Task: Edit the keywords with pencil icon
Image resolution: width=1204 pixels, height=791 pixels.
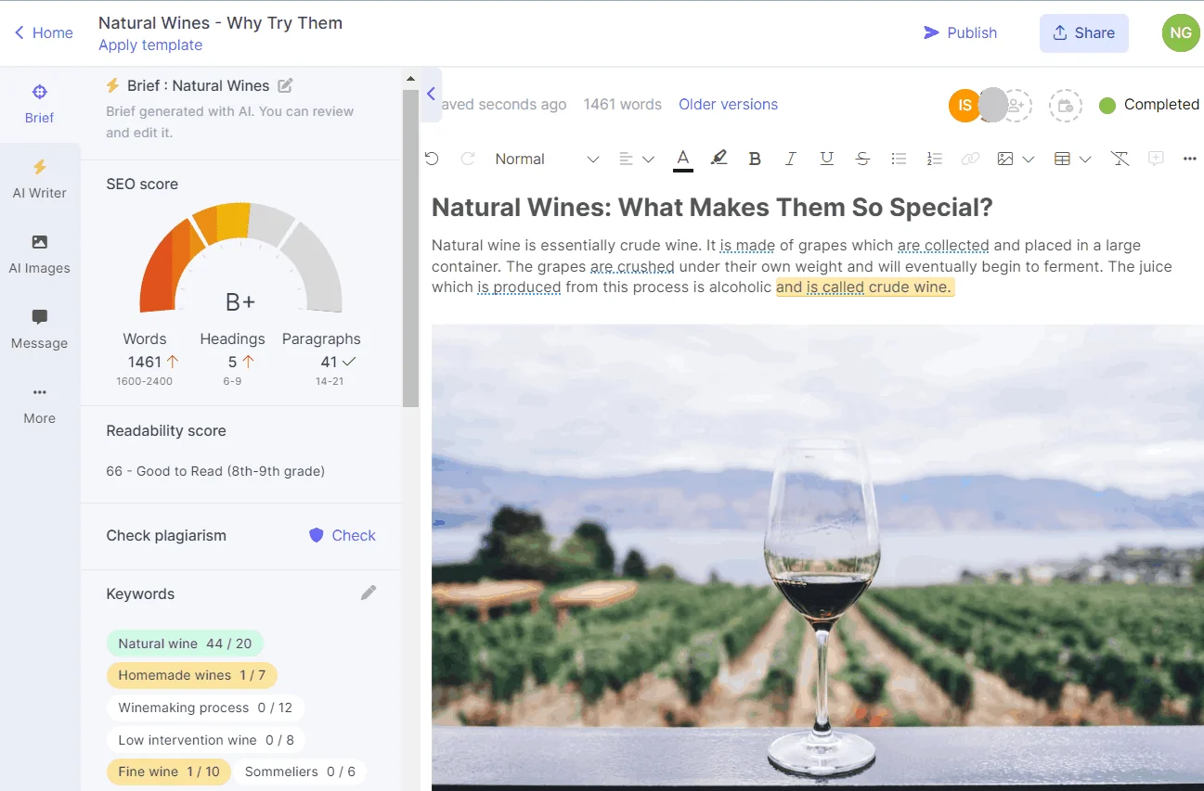Action: point(369,593)
